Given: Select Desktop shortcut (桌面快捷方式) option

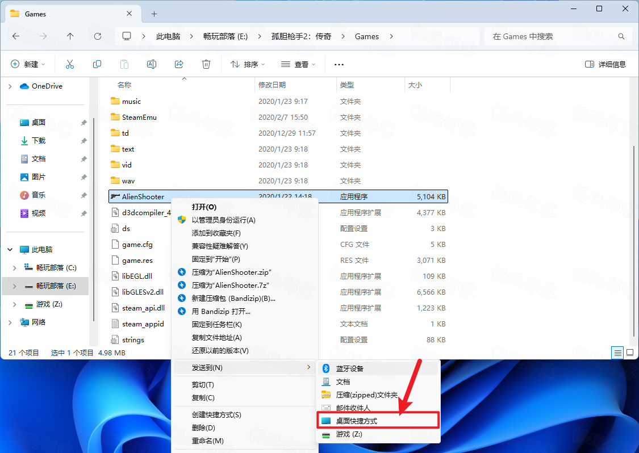Looking at the screenshot, I should point(378,421).
